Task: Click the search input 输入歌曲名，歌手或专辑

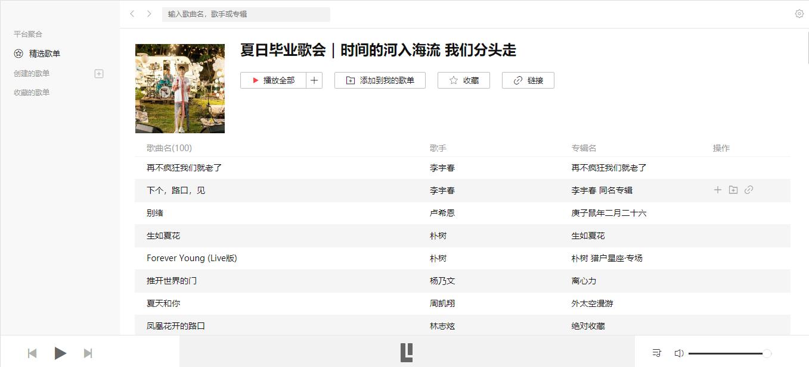Action: coord(246,14)
